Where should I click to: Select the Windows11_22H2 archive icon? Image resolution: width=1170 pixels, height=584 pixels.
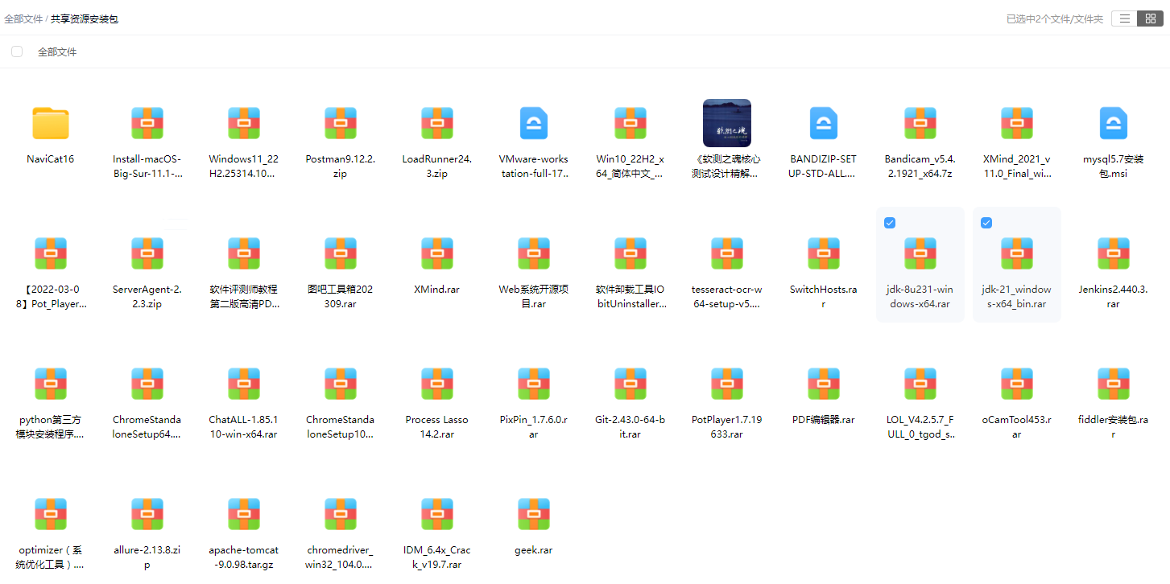(x=243, y=123)
